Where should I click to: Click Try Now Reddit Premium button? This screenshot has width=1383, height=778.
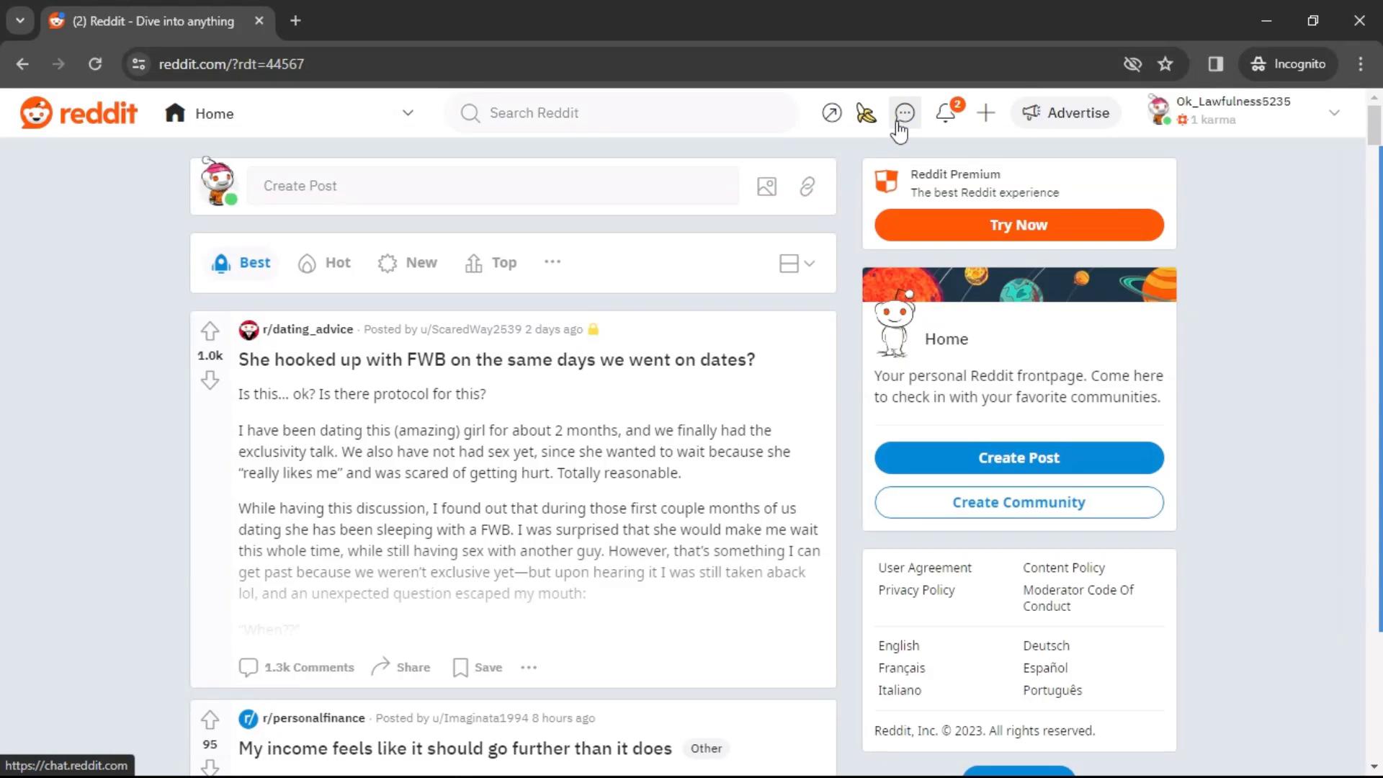pos(1019,225)
